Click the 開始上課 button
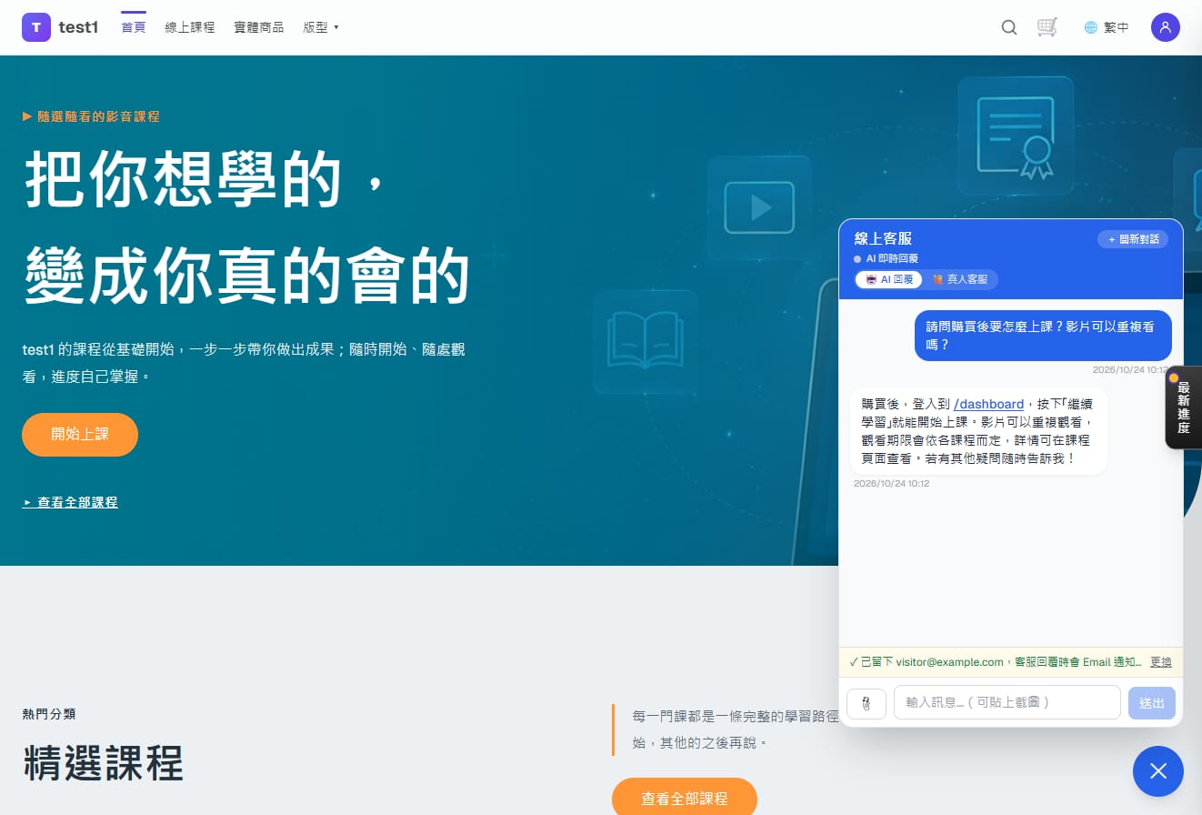 click(80, 435)
